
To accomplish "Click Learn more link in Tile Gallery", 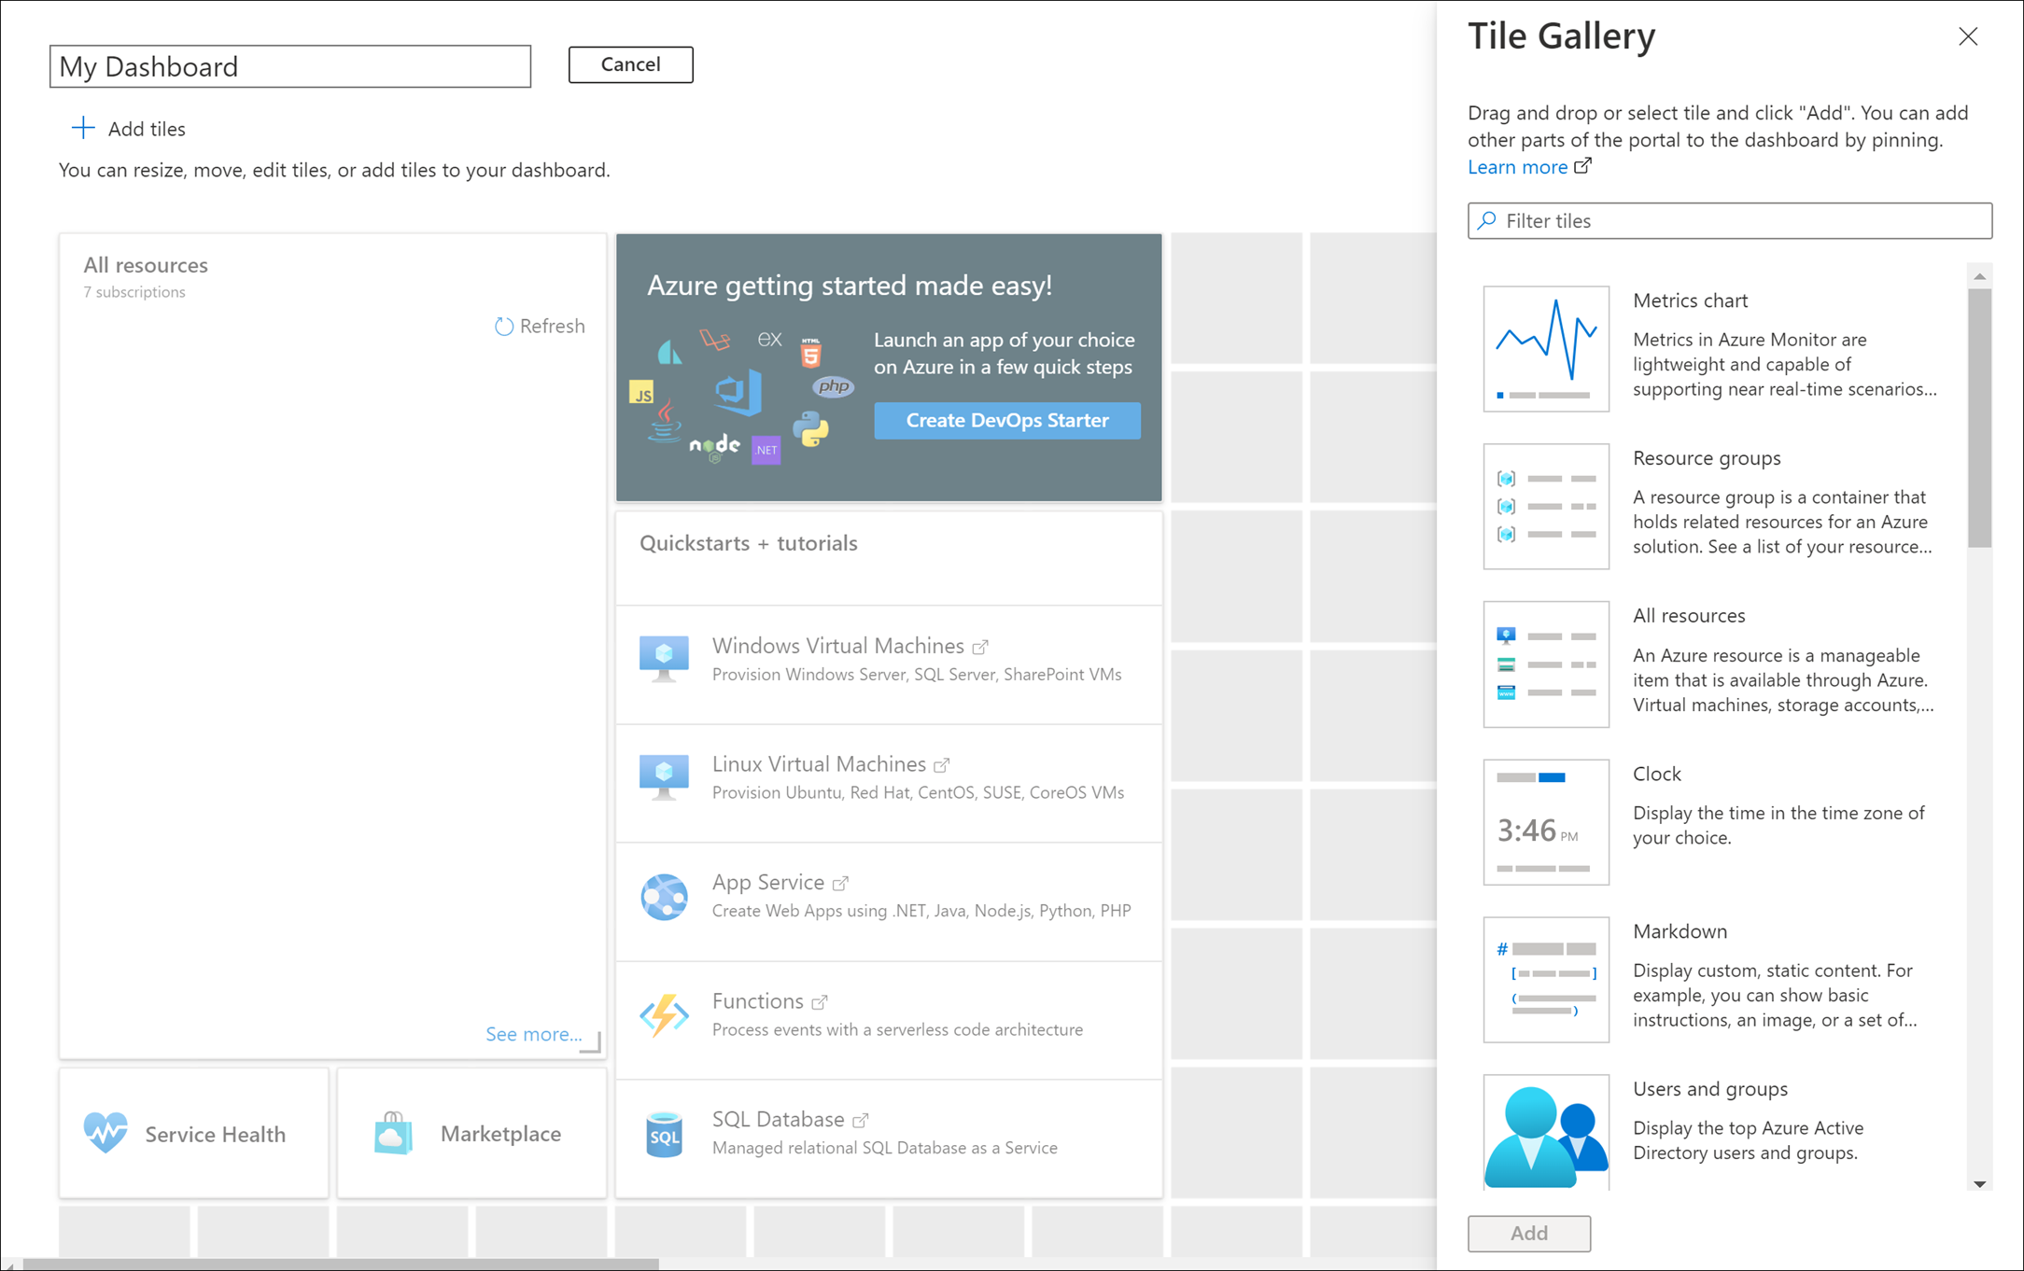I will point(1514,167).
